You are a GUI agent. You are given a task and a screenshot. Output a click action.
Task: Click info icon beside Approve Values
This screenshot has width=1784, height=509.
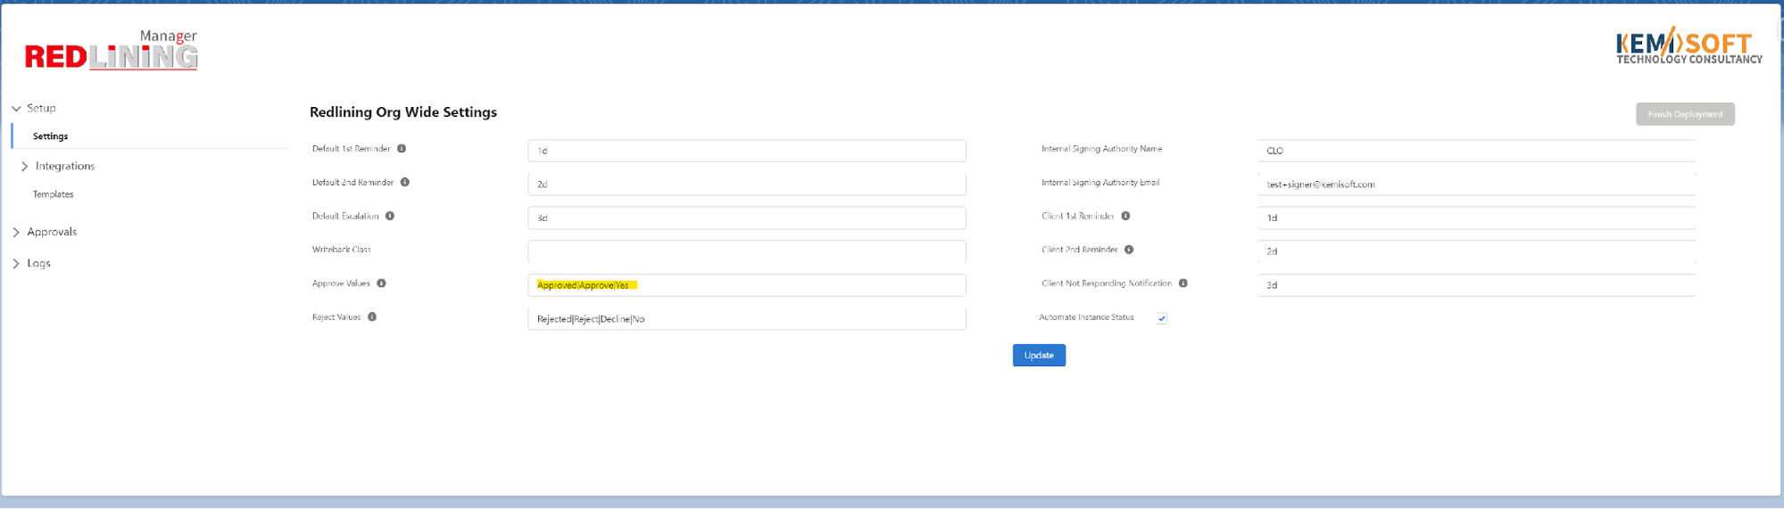click(x=381, y=283)
